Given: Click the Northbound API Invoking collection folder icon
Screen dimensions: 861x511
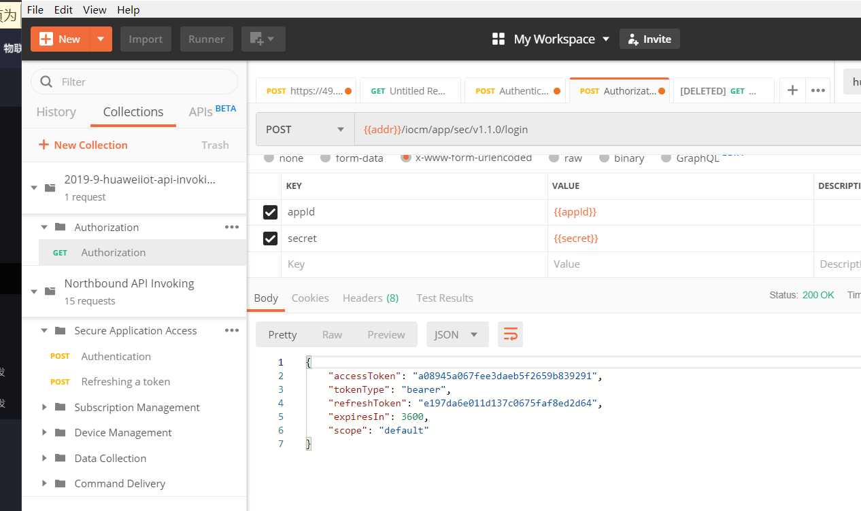Looking at the screenshot, I should click(x=50, y=292).
